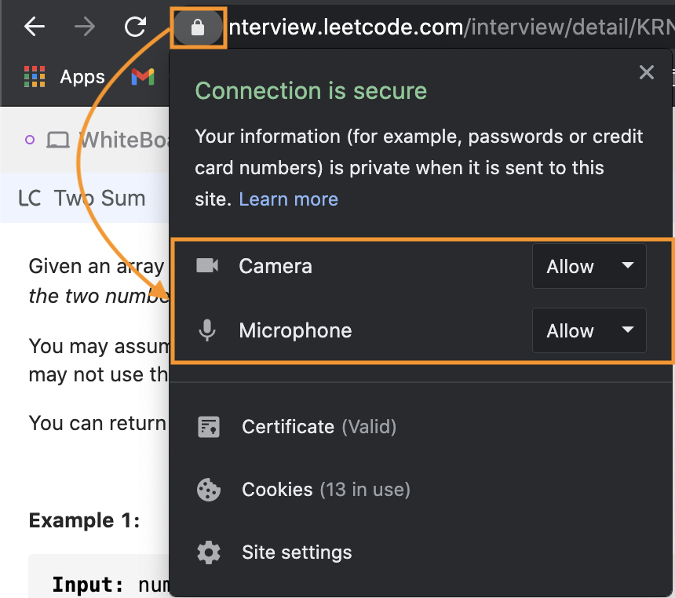
Task: Click the 'Example 1:' heading text
Action: (x=85, y=520)
